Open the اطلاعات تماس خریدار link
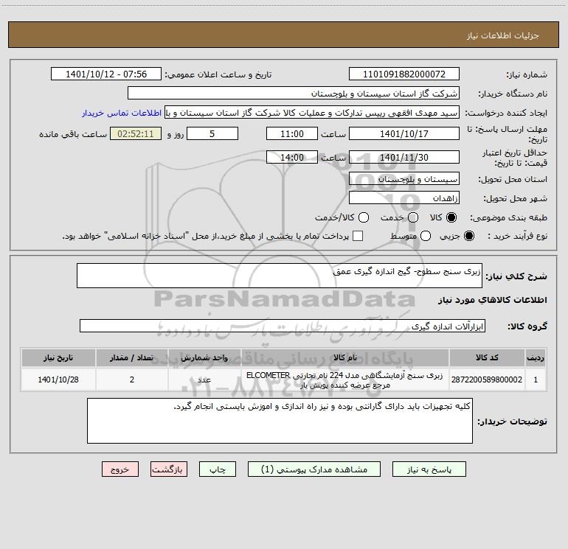The width and height of the screenshot is (568, 549). coord(122,113)
